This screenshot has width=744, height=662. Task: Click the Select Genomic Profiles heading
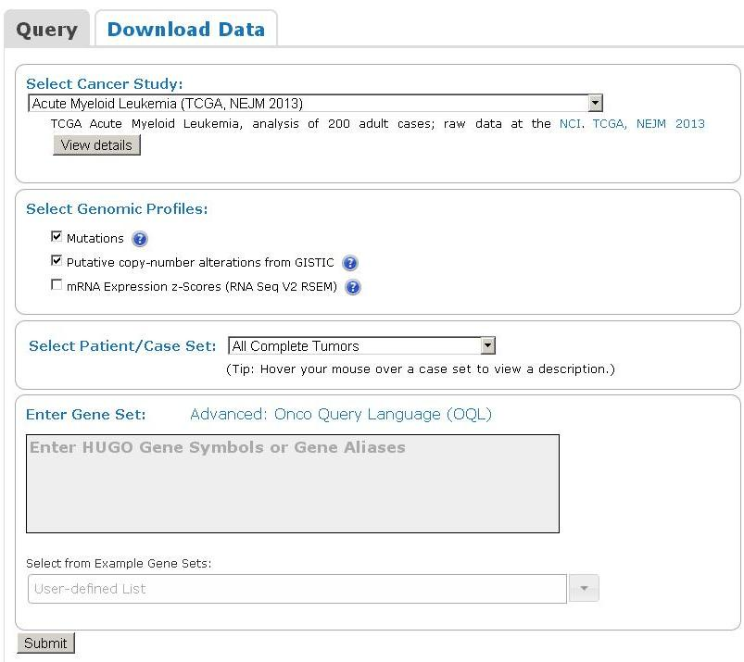(x=117, y=209)
